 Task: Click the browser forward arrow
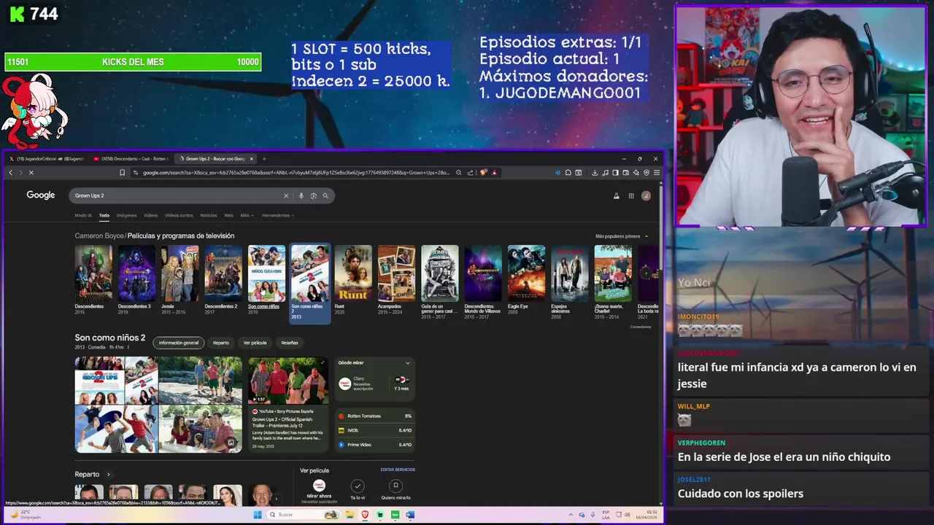[20, 173]
